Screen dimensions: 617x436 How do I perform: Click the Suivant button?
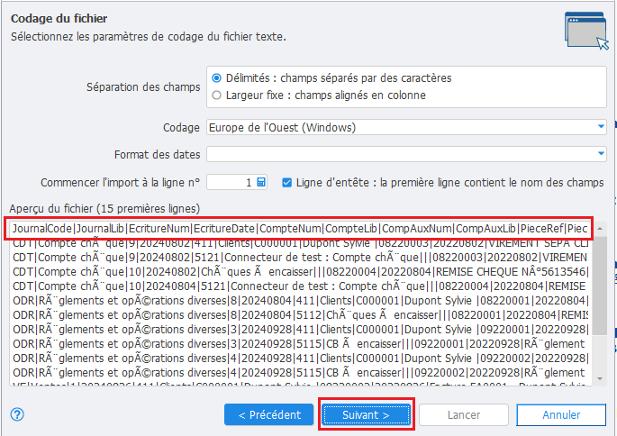pos(367,414)
